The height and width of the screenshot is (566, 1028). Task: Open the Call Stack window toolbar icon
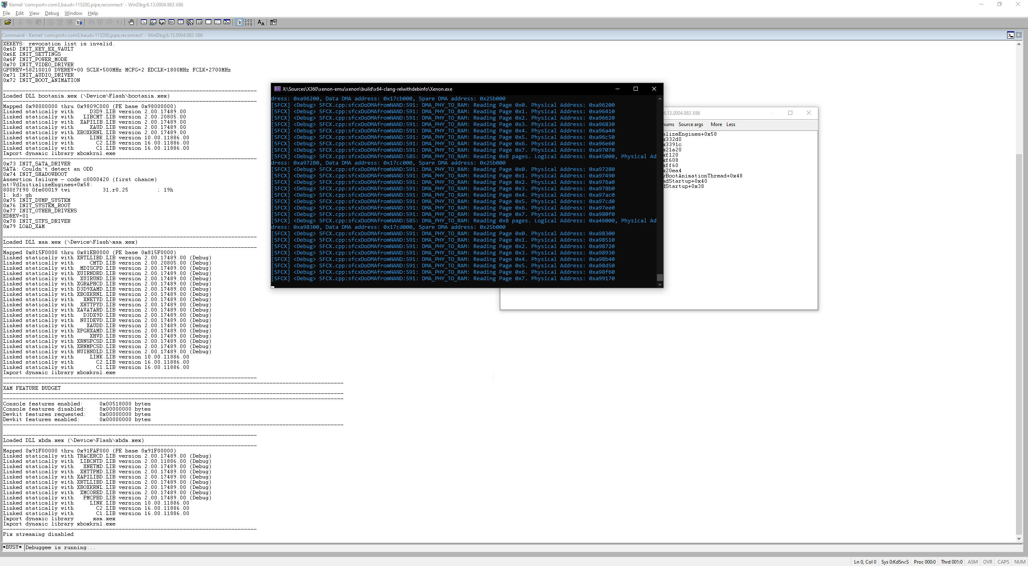(190, 22)
